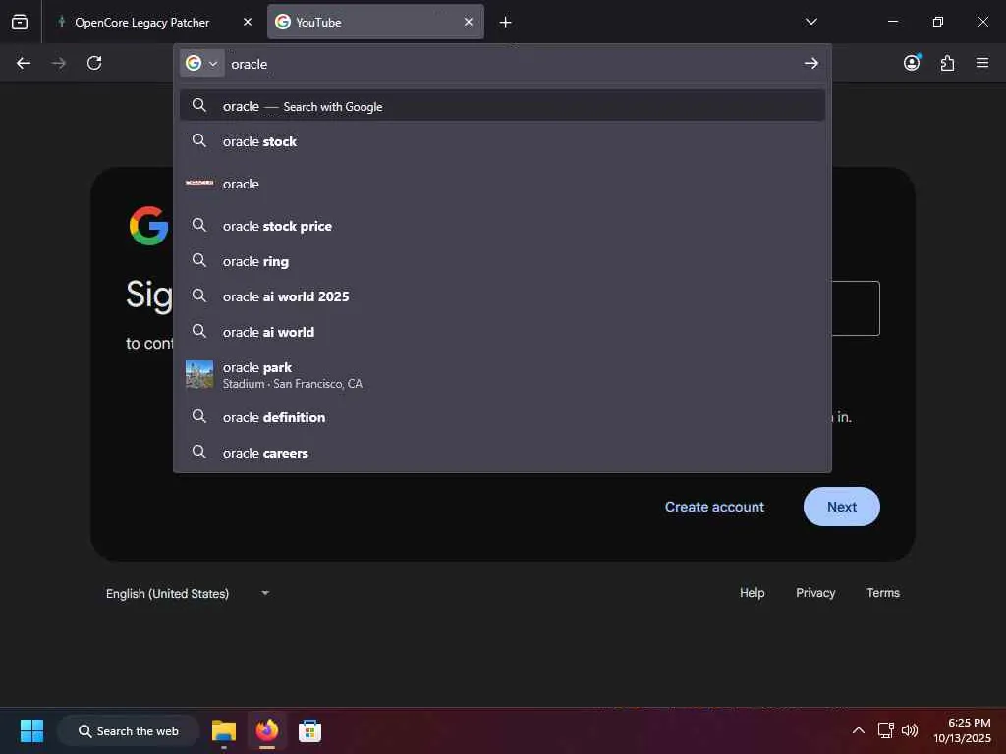This screenshot has height=754, width=1006.
Task: Open the search engine selector dropdown
Action: click(202, 64)
